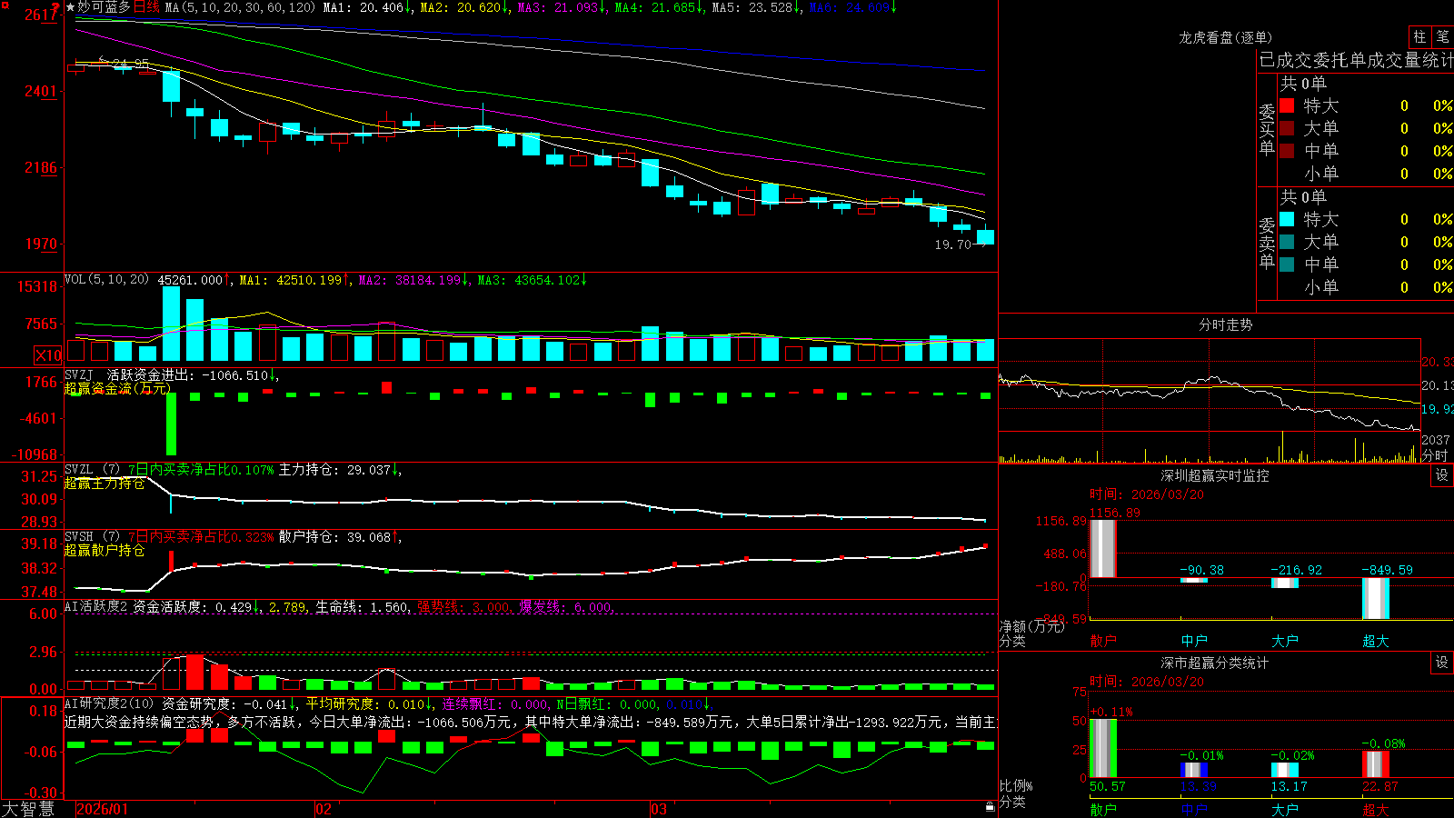Viewport: 1454px width, 818px height.
Task: Click the 大智慧 logo
Action: click(x=28, y=809)
